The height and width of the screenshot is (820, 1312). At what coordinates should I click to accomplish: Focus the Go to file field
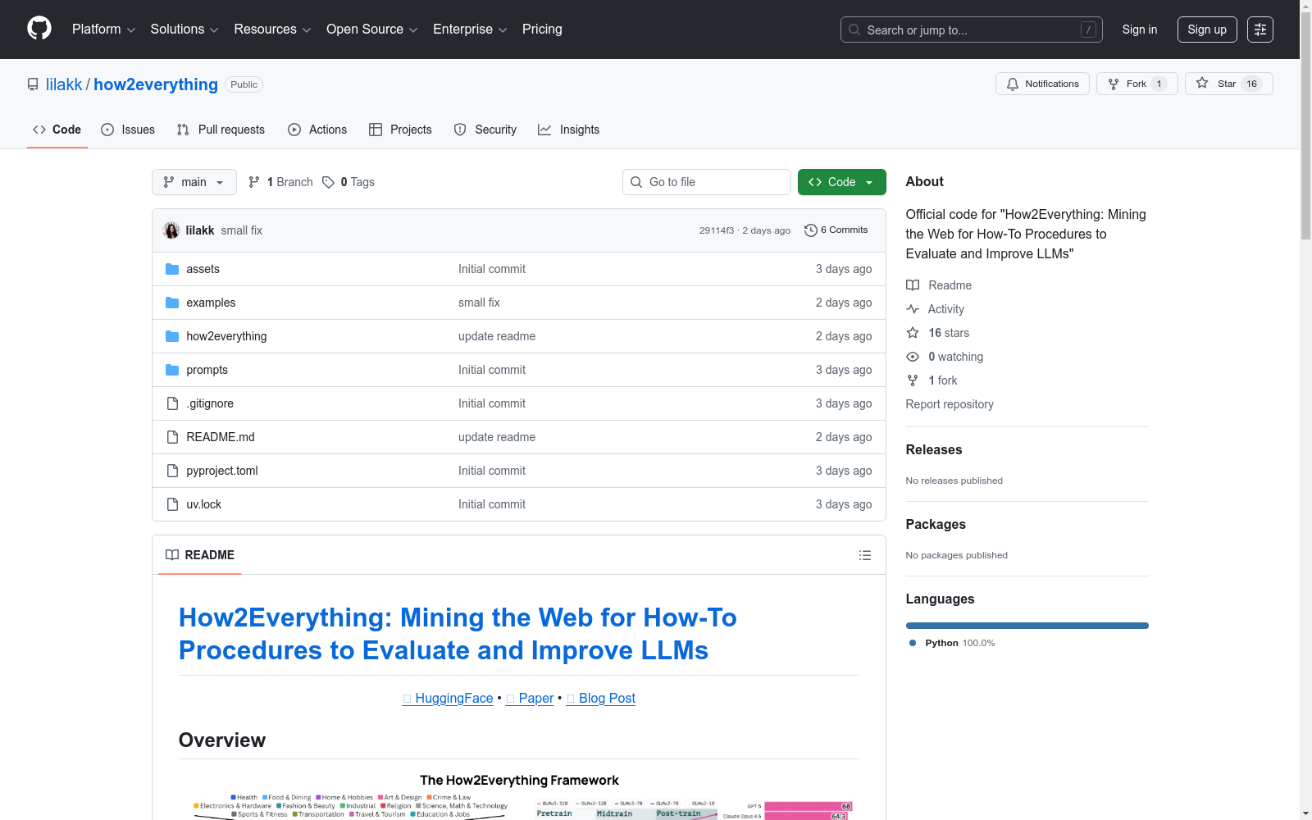point(707,182)
